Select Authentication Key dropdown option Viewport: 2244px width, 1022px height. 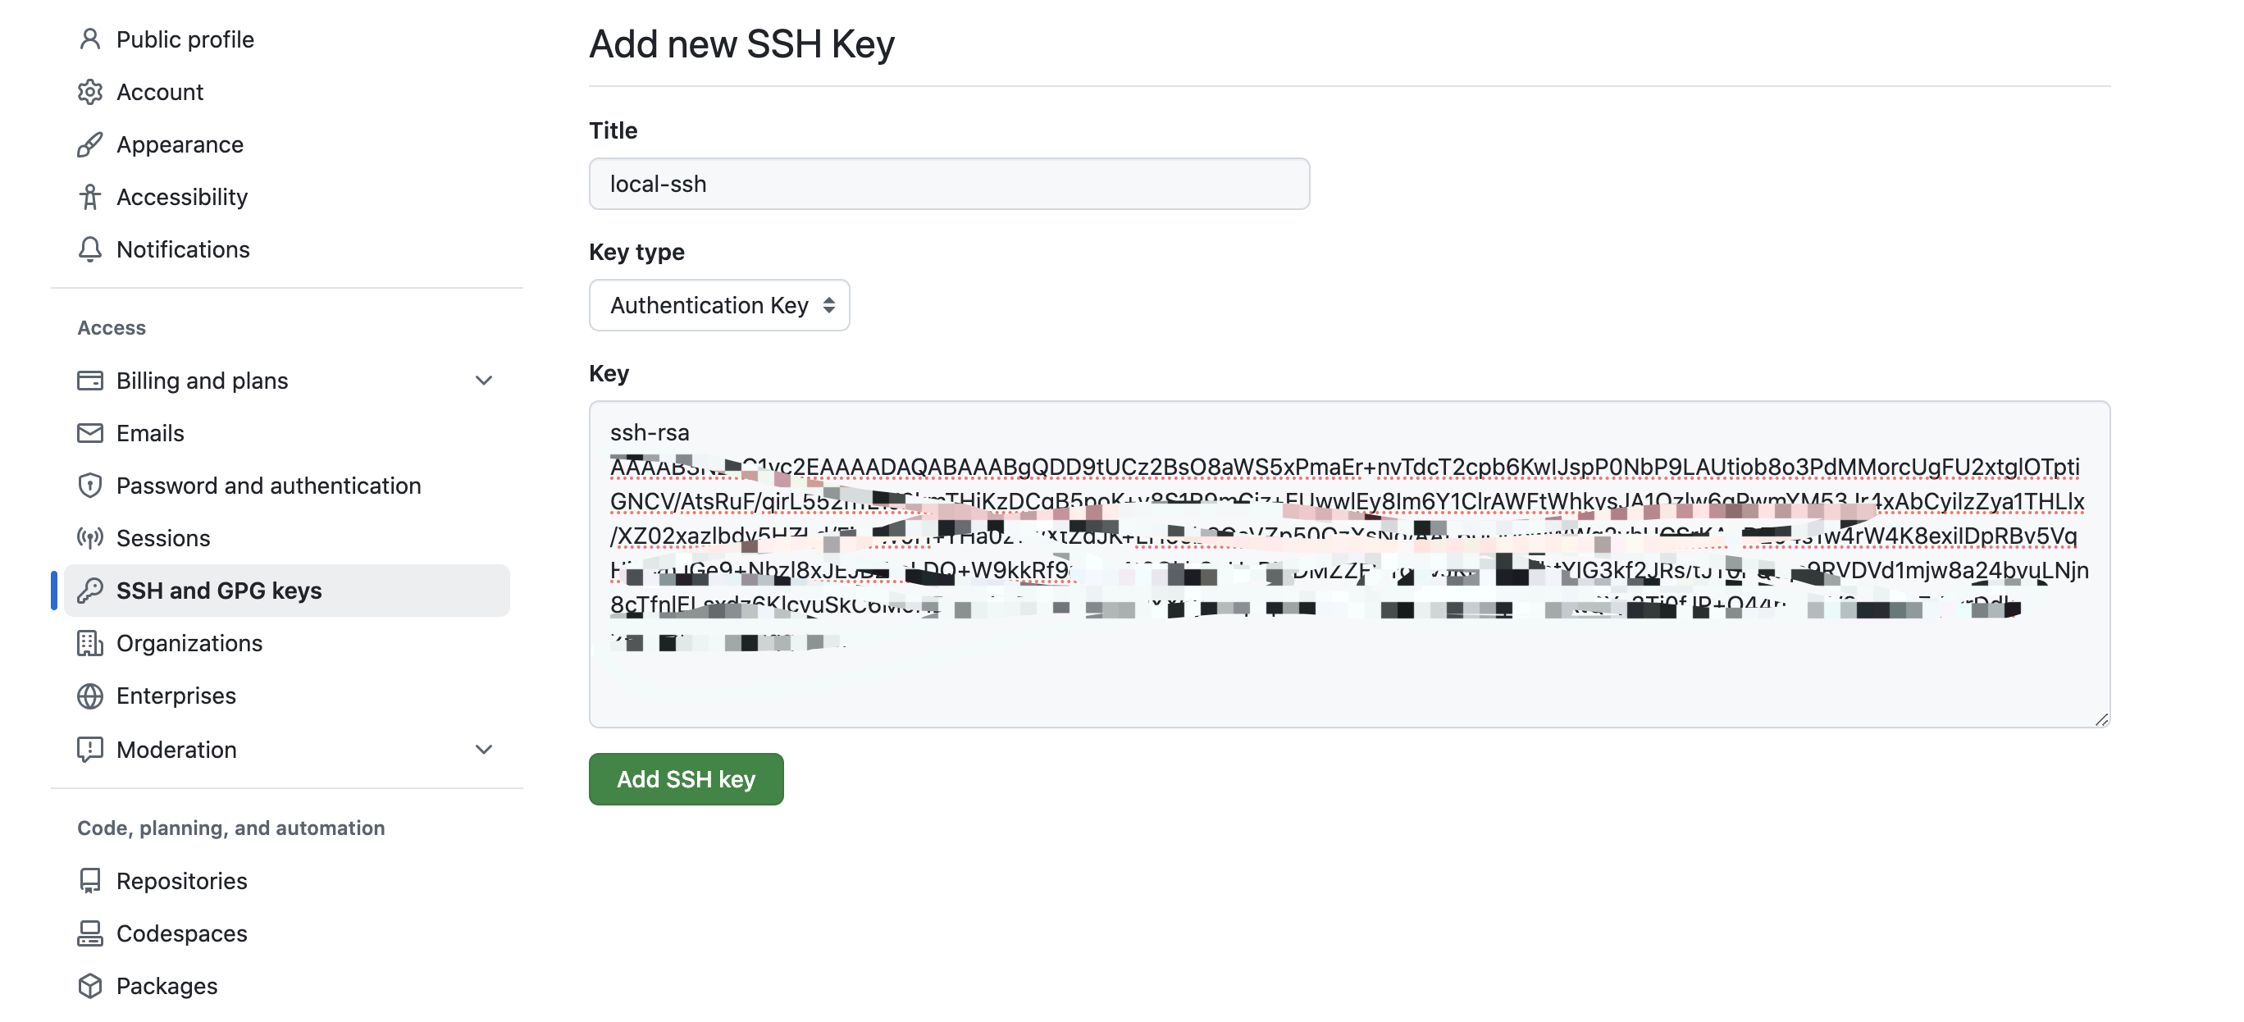718,305
